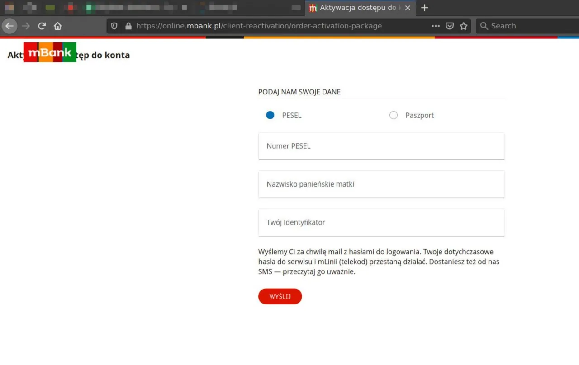This screenshot has height=365, width=579.
Task: Click the Numer PESEL input field
Action: pyautogui.click(x=381, y=146)
